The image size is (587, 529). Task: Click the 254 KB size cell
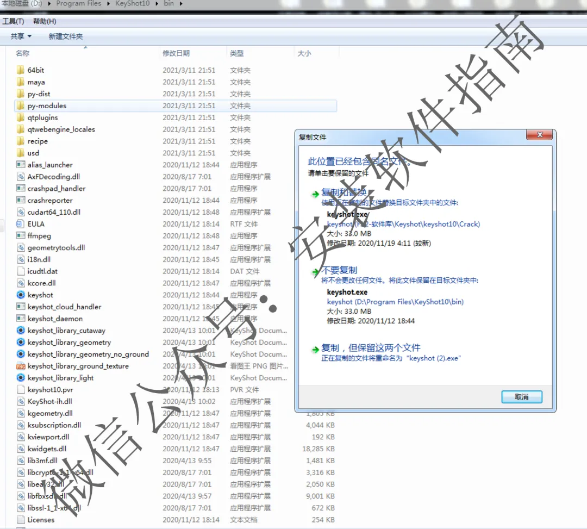(x=323, y=520)
